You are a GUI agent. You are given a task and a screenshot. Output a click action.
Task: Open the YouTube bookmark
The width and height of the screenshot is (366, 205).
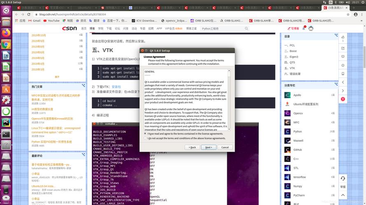(51, 20)
